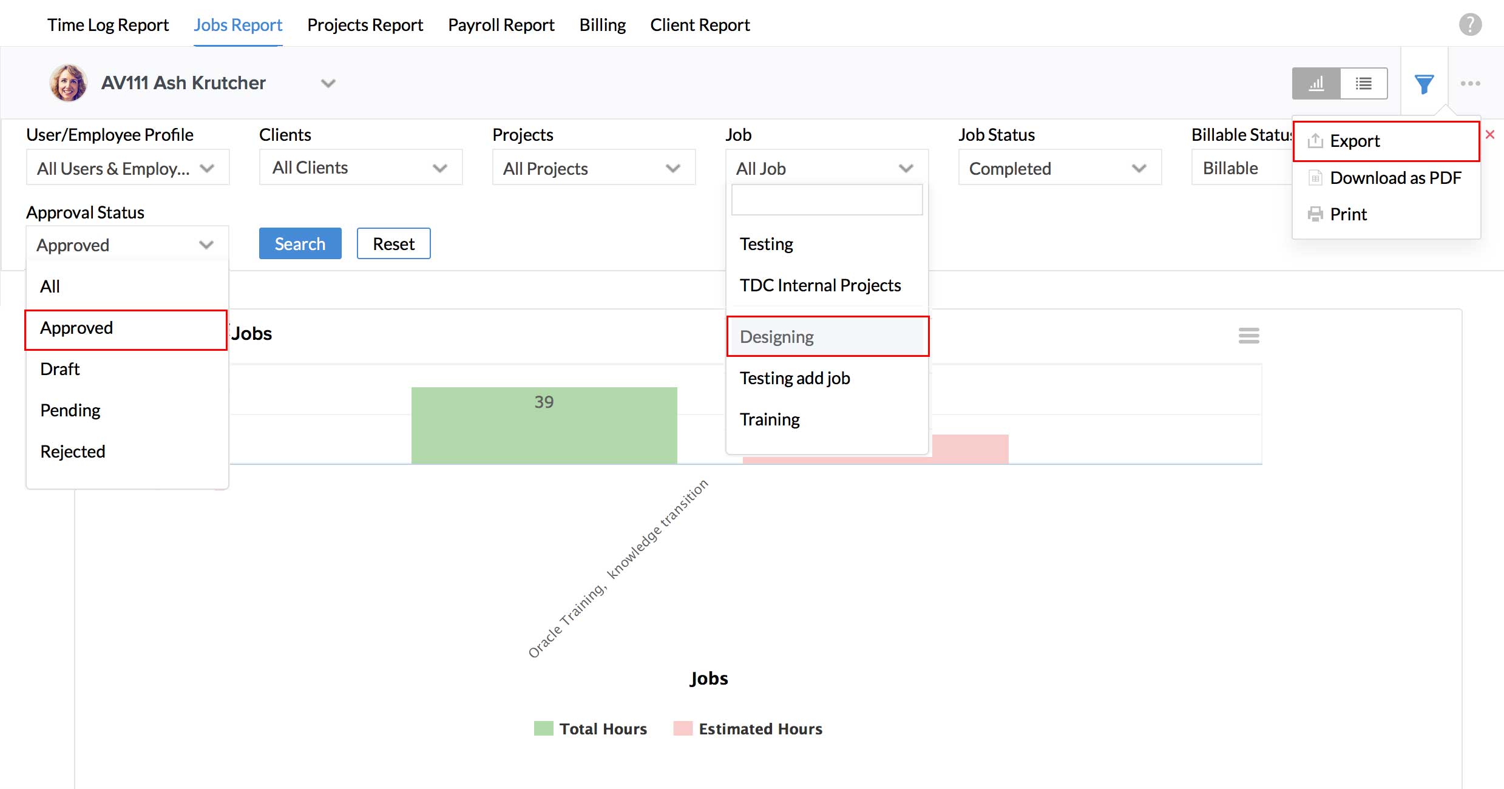Toggle Total Hours legend swatch

tap(543, 728)
